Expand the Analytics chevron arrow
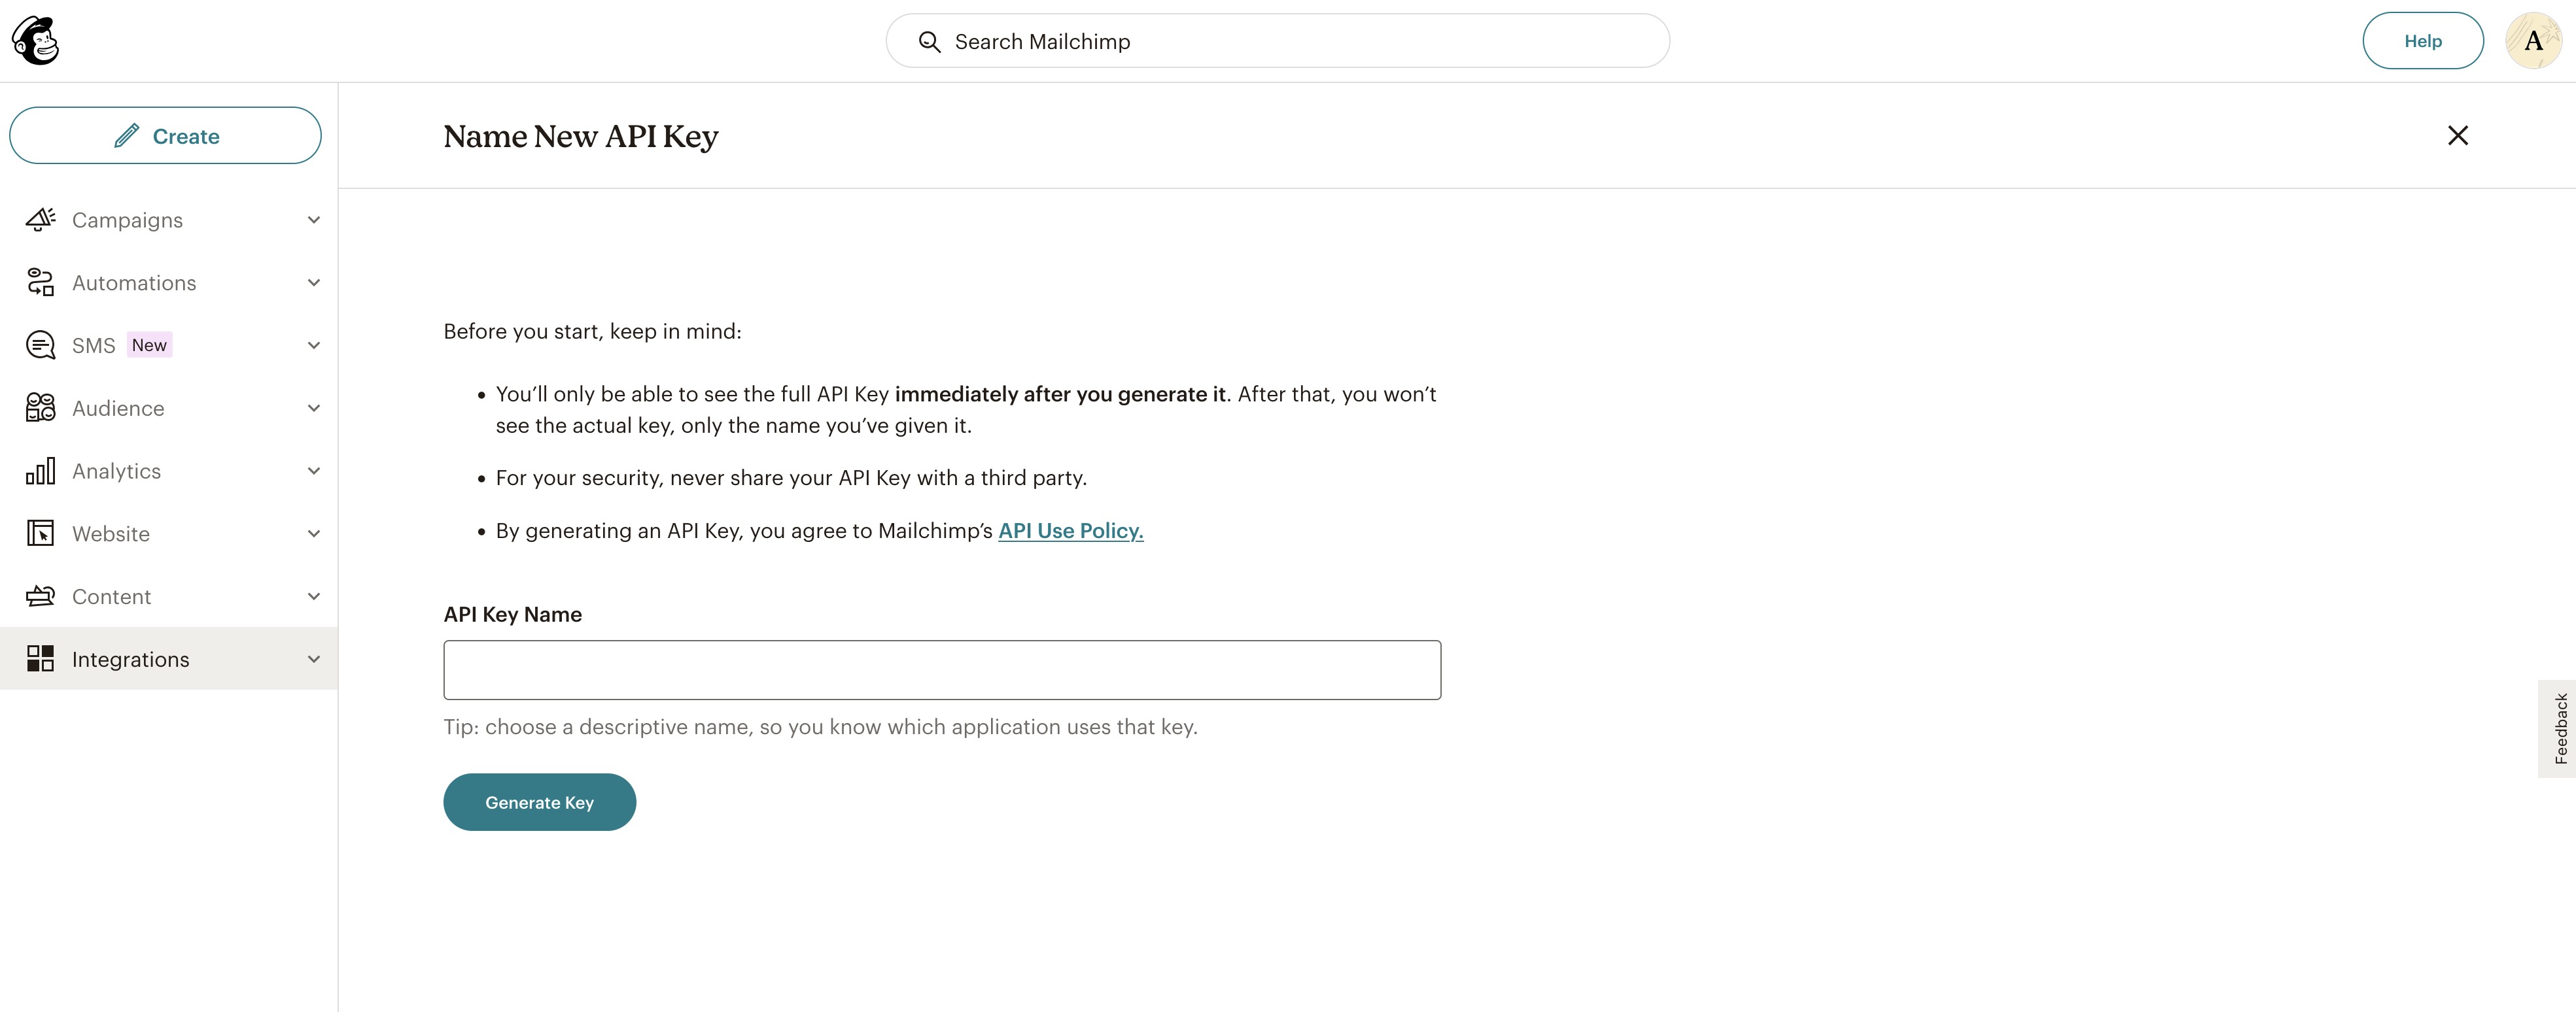Screen dimensions: 2576x1012 (x=314, y=471)
